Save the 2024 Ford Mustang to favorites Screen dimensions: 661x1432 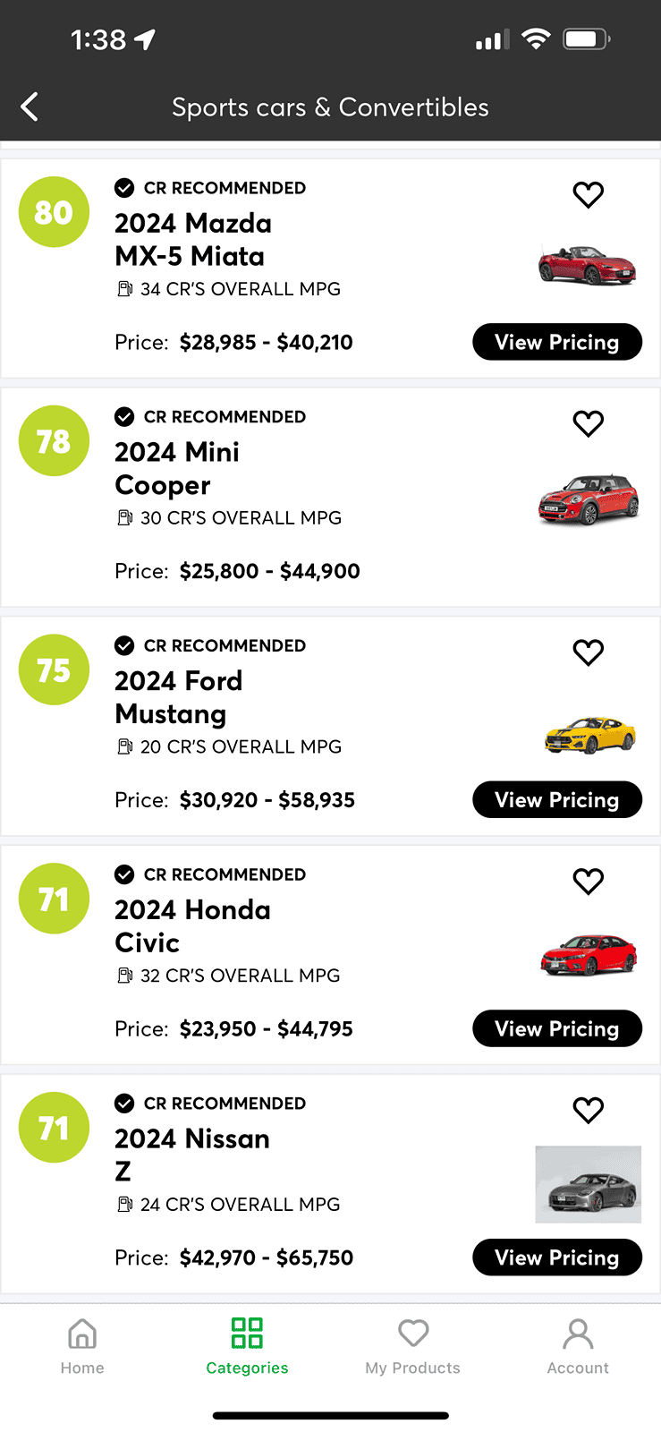(589, 653)
